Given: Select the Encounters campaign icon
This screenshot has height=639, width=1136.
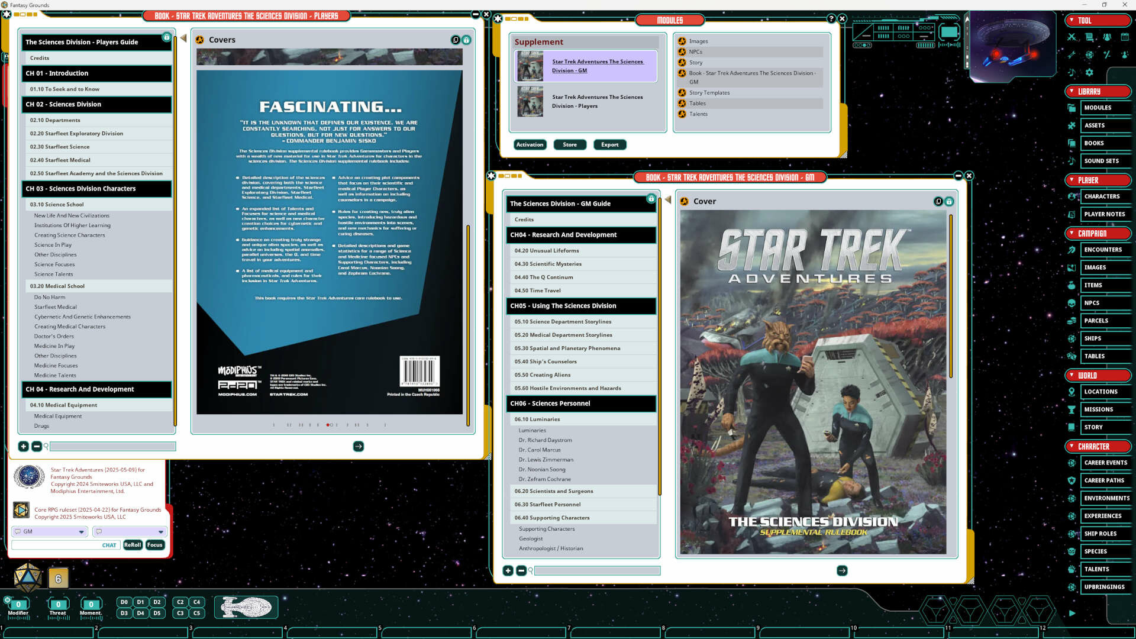Looking at the screenshot, I should pyautogui.click(x=1072, y=250).
